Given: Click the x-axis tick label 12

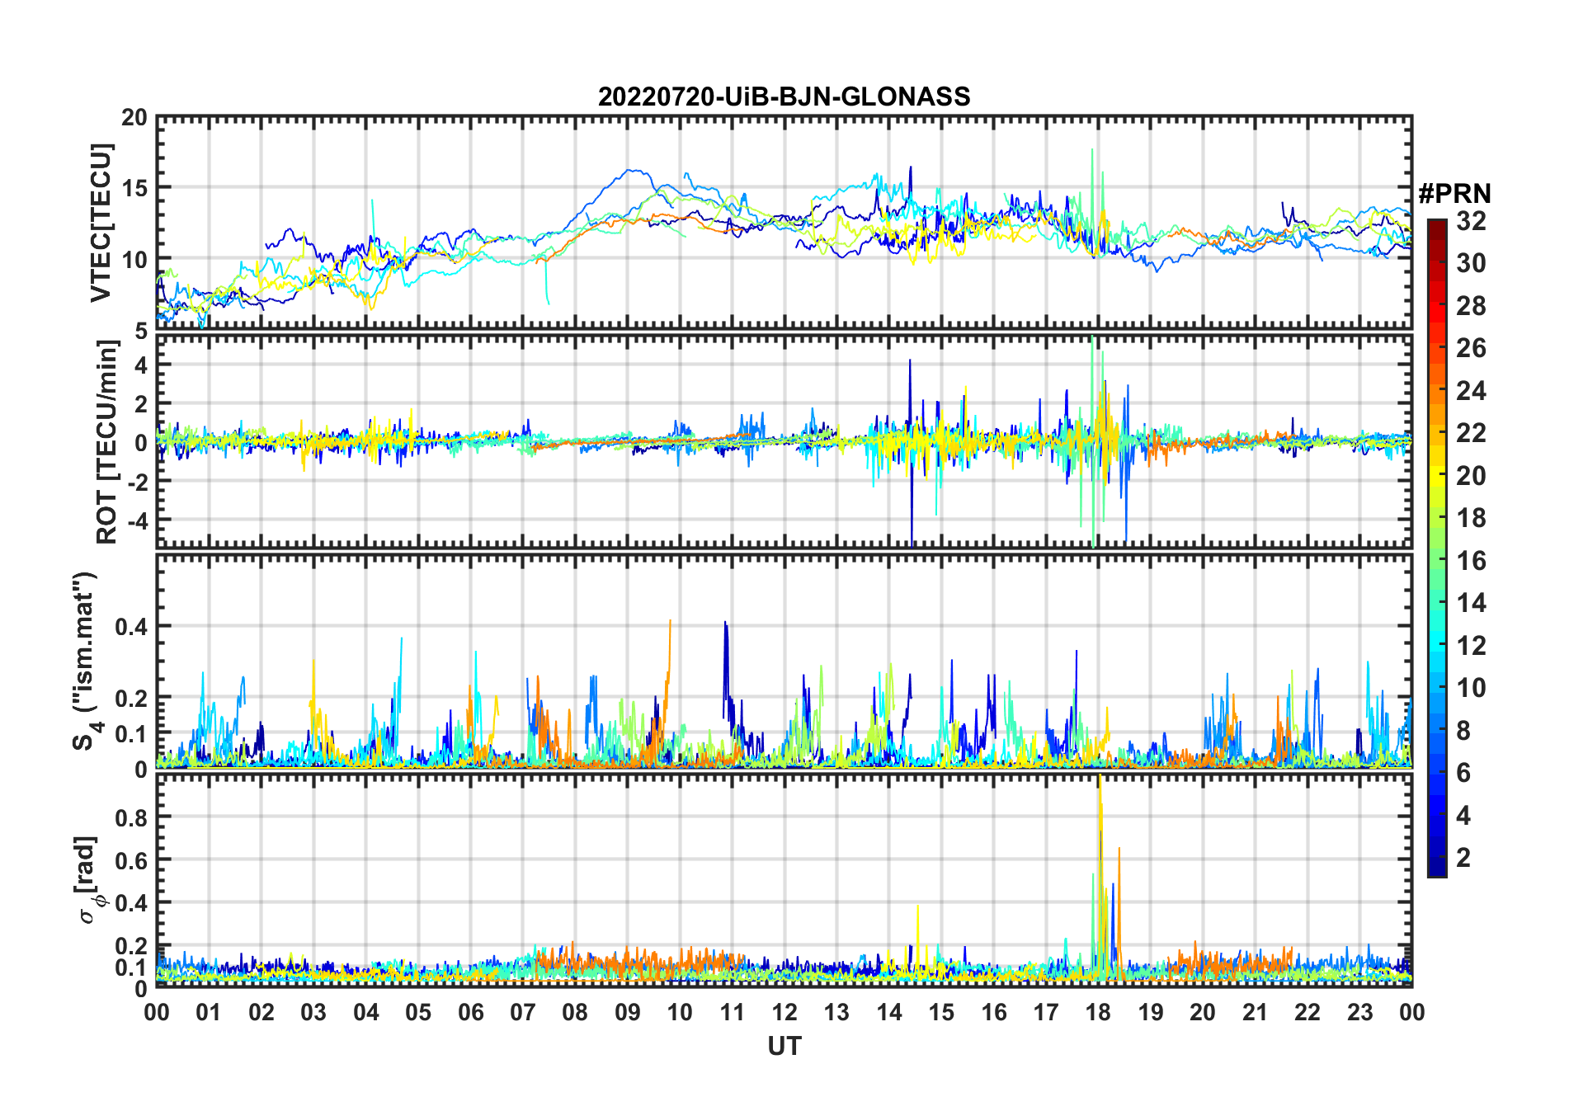Looking at the screenshot, I should point(784,1013).
